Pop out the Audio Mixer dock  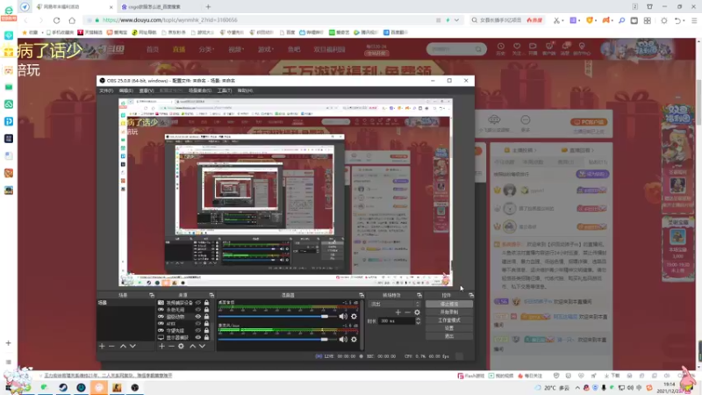pyautogui.click(x=362, y=295)
